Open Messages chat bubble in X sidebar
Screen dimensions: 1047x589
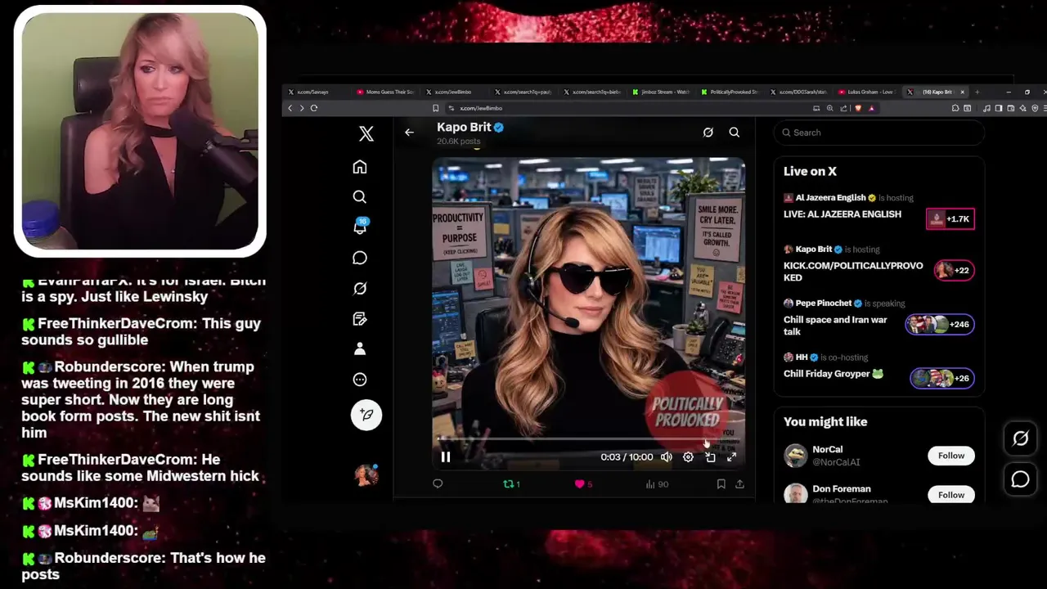click(360, 258)
